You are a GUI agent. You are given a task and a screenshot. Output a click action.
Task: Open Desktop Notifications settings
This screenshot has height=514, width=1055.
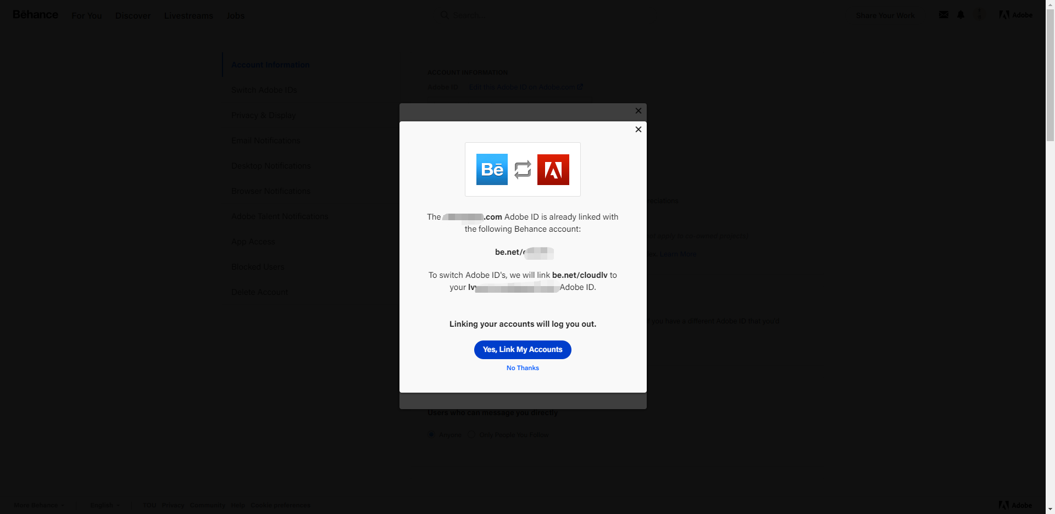(x=271, y=166)
